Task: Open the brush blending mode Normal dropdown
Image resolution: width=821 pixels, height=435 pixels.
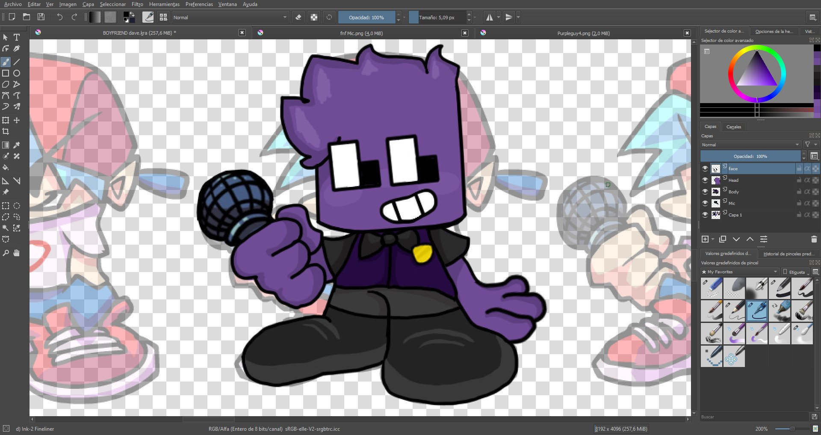Action: coord(230,18)
